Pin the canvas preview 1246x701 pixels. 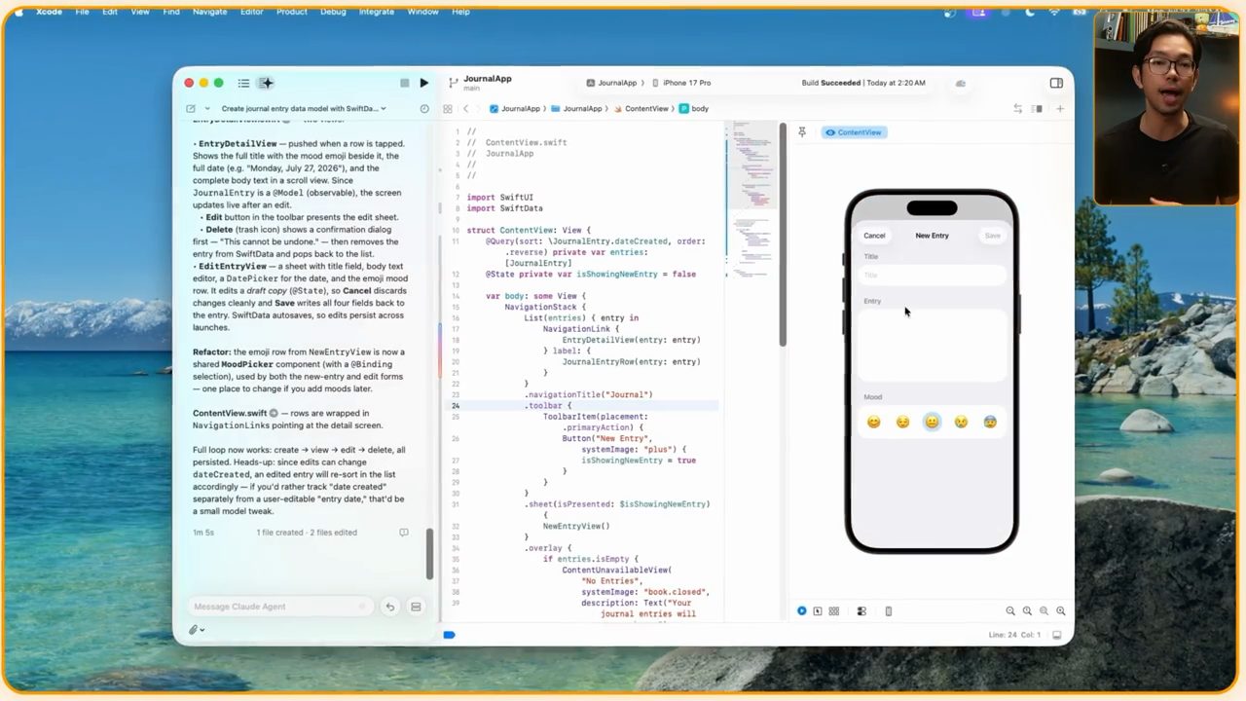(802, 132)
